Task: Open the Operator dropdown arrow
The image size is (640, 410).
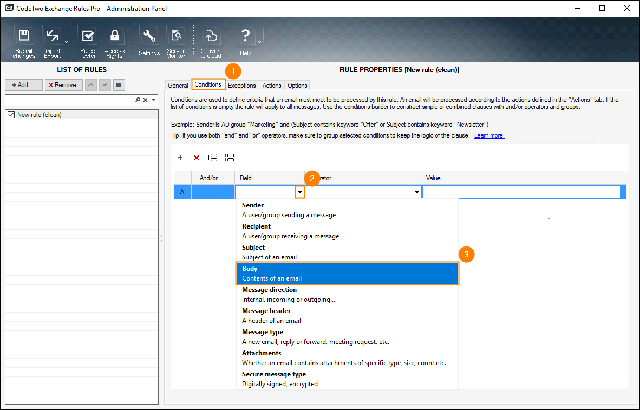Action: coord(417,192)
